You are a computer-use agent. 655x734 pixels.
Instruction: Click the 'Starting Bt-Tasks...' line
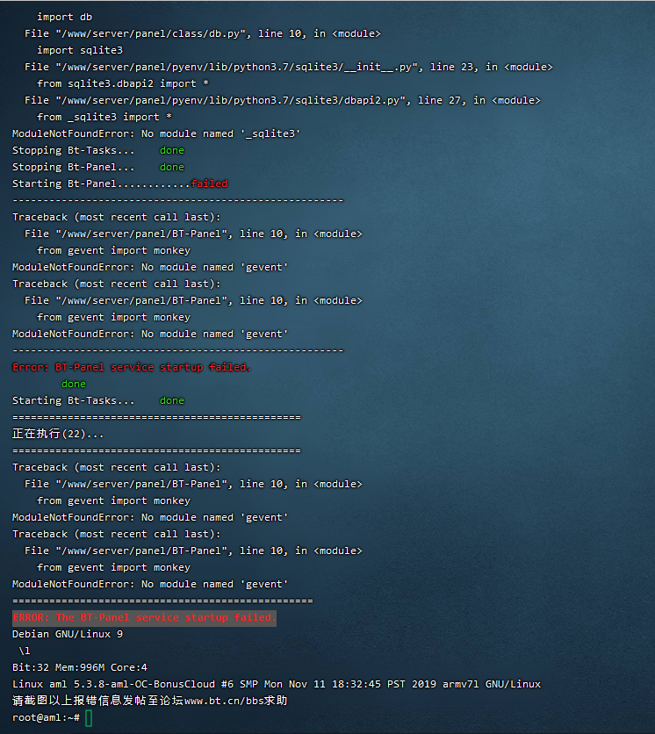tap(98, 400)
